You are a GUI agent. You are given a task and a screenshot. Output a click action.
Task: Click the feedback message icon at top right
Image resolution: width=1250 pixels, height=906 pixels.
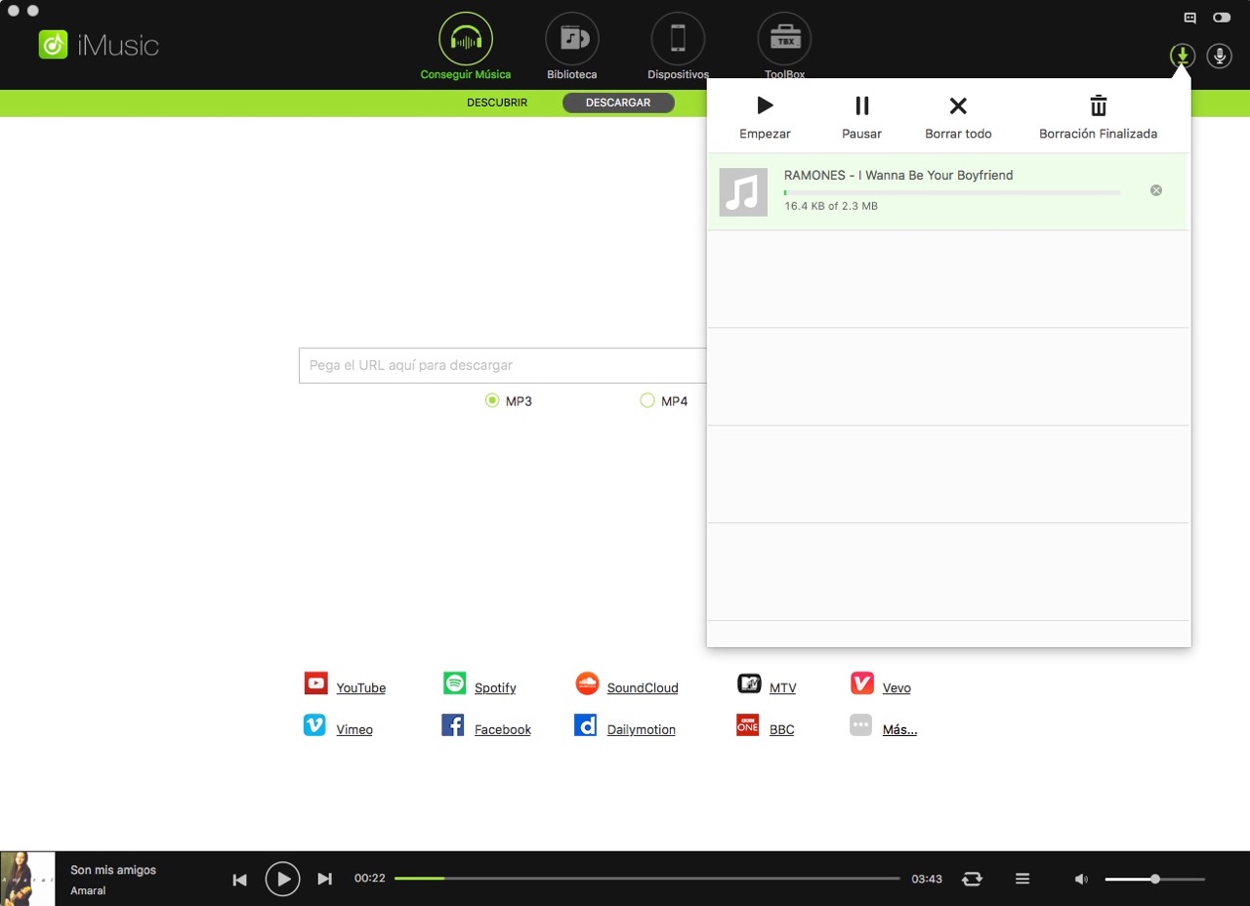[1189, 17]
